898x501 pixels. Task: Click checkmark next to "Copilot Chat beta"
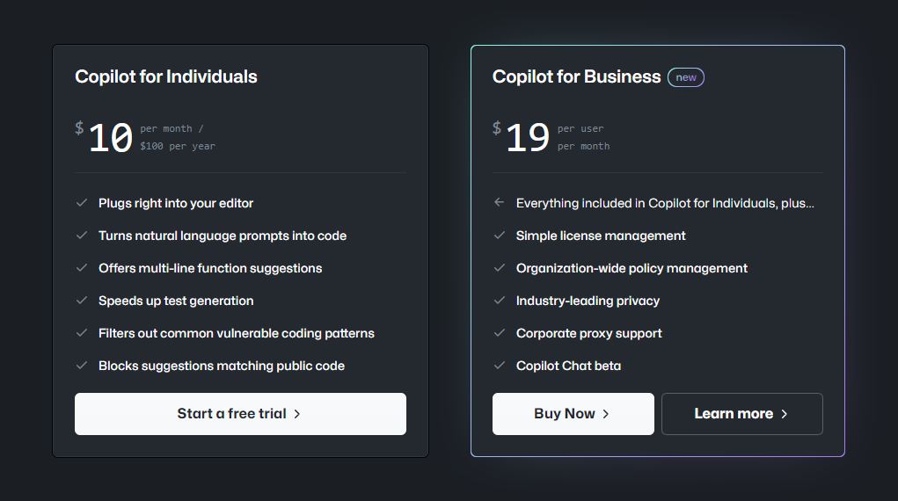[x=500, y=366]
